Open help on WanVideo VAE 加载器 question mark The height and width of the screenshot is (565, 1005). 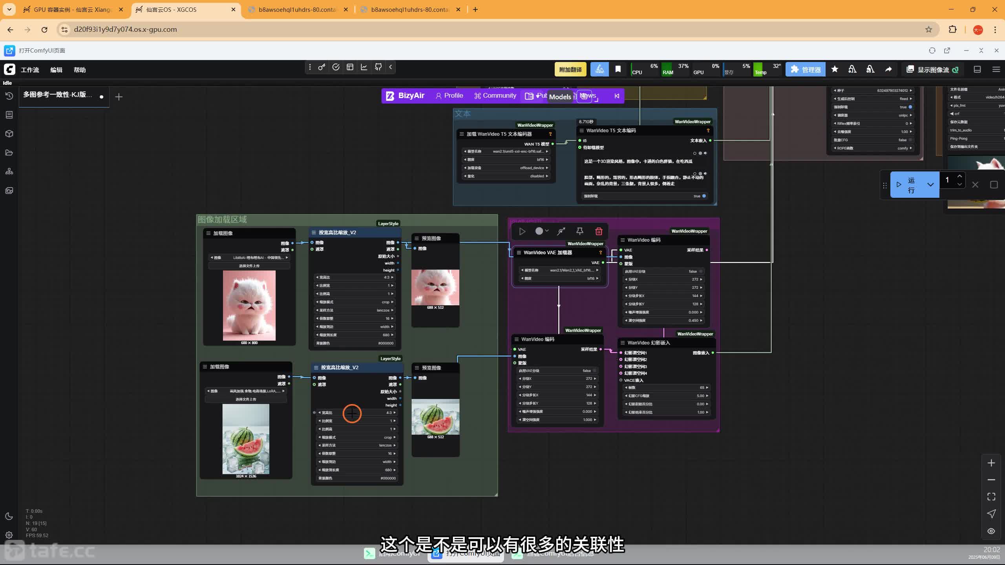click(x=600, y=253)
